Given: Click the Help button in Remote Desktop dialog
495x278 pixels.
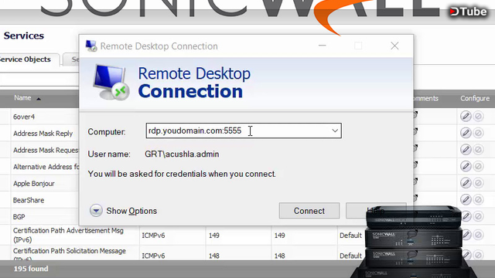Looking at the screenshot, I should [x=376, y=211].
